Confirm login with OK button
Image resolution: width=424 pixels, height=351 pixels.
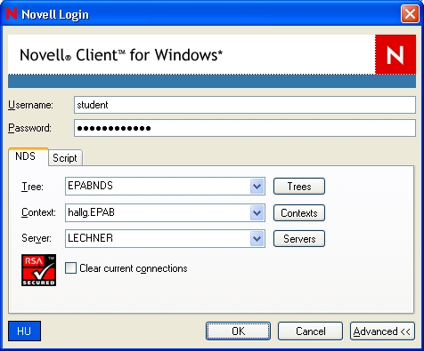pyautogui.click(x=238, y=331)
